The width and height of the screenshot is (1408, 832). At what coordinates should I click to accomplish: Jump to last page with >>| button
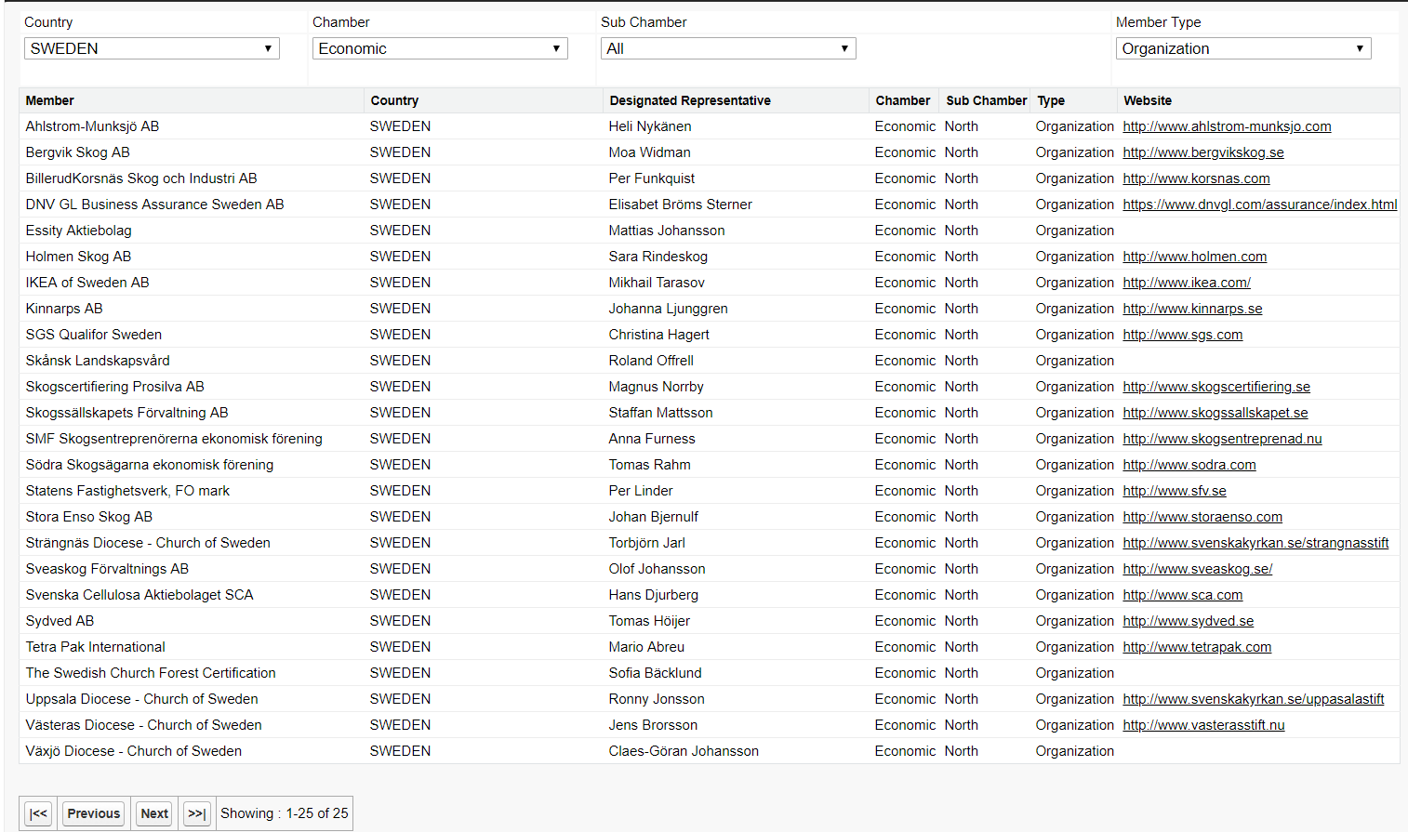(196, 813)
